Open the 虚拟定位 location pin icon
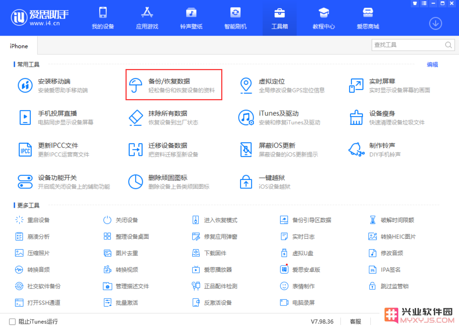The height and width of the screenshot is (329, 459). tap(246, 86)
